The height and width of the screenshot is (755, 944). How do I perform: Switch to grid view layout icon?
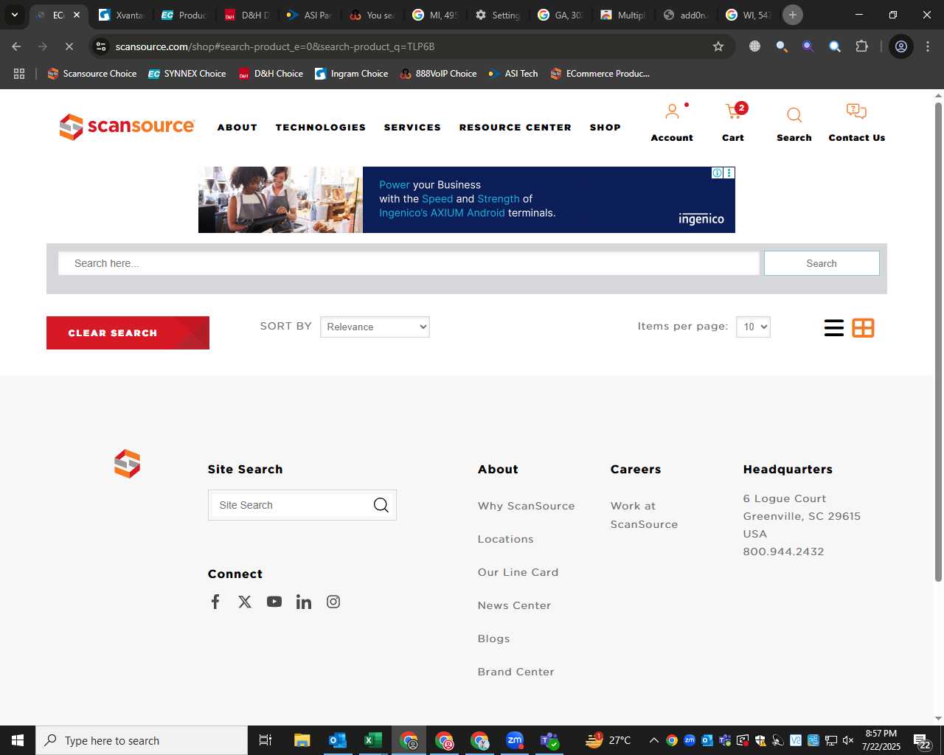(863, 328)
